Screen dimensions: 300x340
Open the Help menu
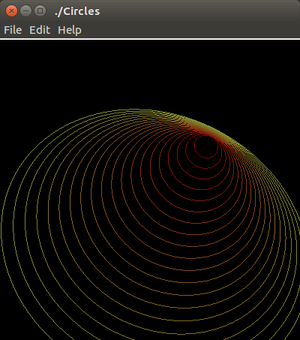pos(70,30)
